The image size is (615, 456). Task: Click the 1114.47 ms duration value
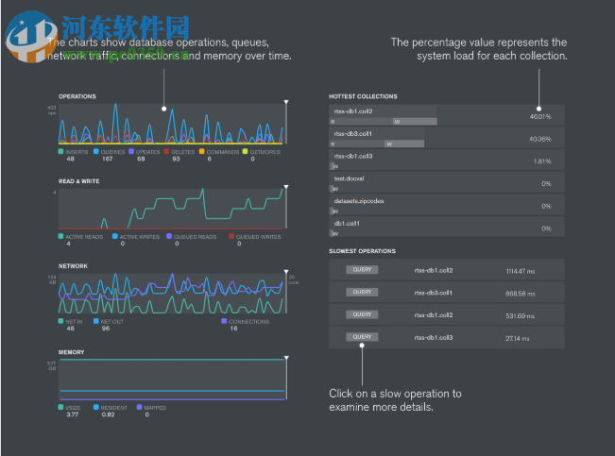coord(521,271)
